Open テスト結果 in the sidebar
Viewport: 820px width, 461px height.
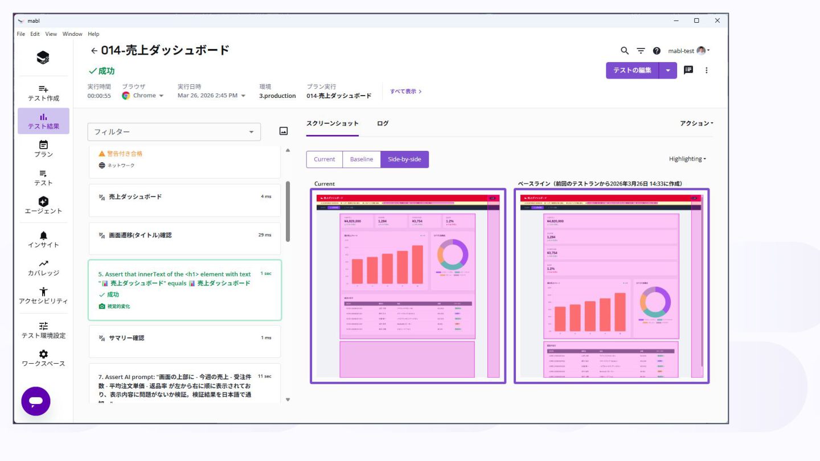click(x=43, y=121)
